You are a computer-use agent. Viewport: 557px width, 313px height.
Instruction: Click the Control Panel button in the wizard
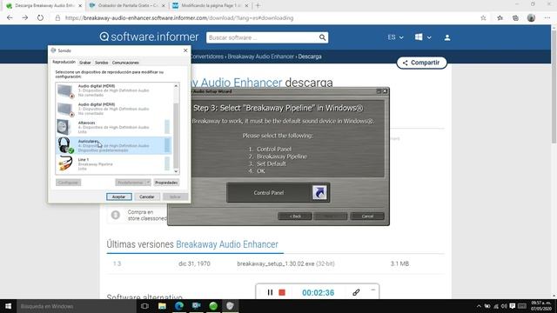pyautogui.click(x=278, y=193)
